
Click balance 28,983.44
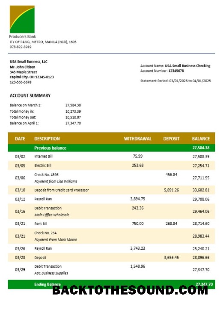pyautogui.click(x=201, y=236)
